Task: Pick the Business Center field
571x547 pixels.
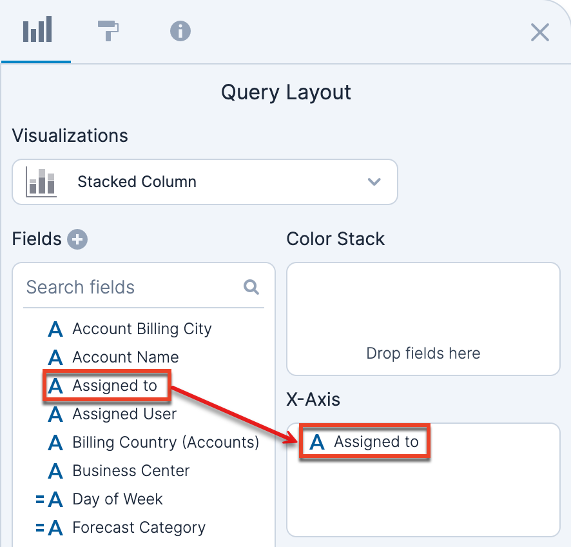Action: pyautogui.click(x=131, y=471)
